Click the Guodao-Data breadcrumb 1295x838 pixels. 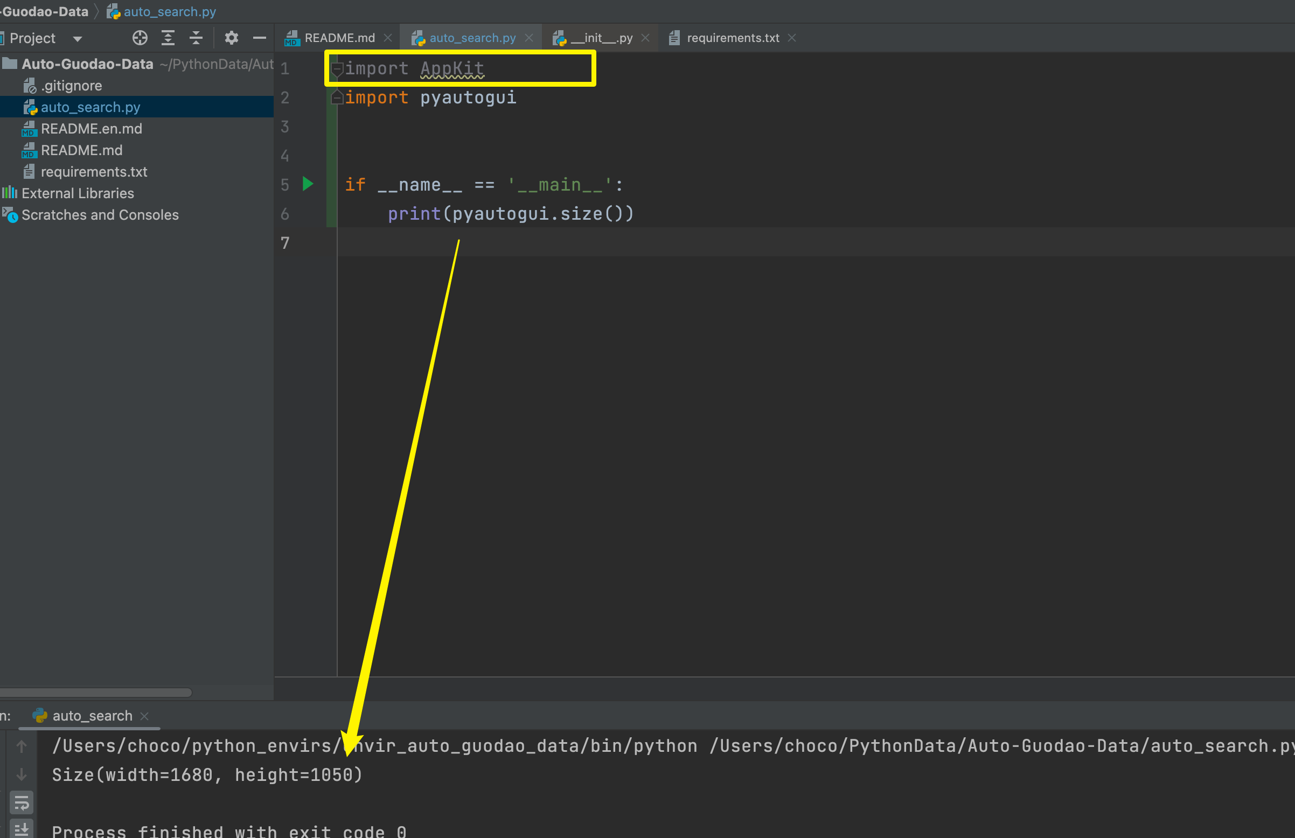45,11
